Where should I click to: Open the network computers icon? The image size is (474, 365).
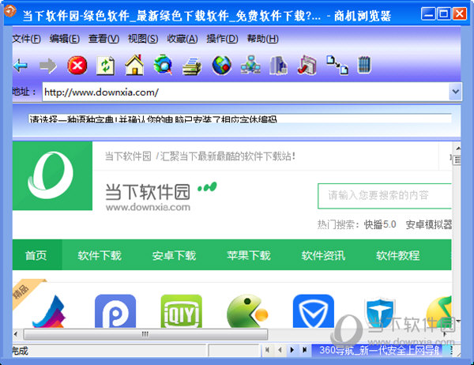tap(250, 65)
